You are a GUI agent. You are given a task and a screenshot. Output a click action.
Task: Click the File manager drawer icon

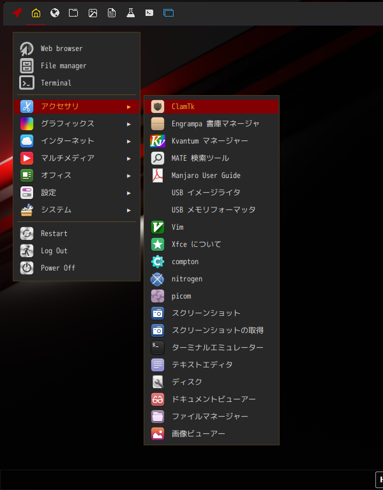click(27, 66)
